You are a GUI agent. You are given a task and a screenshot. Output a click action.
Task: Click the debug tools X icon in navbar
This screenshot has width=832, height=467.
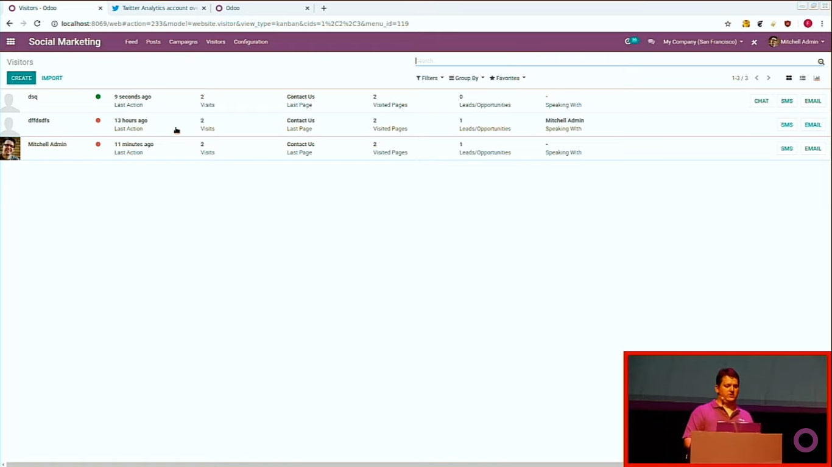pyautogui.click(x=754, y=42)
